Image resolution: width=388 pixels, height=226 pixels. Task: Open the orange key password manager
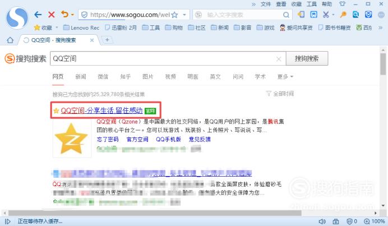click(x=343, y=15)
